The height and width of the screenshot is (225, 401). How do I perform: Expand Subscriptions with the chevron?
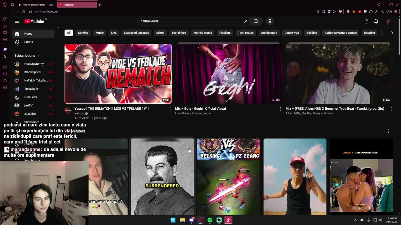[x=39, y=56]
